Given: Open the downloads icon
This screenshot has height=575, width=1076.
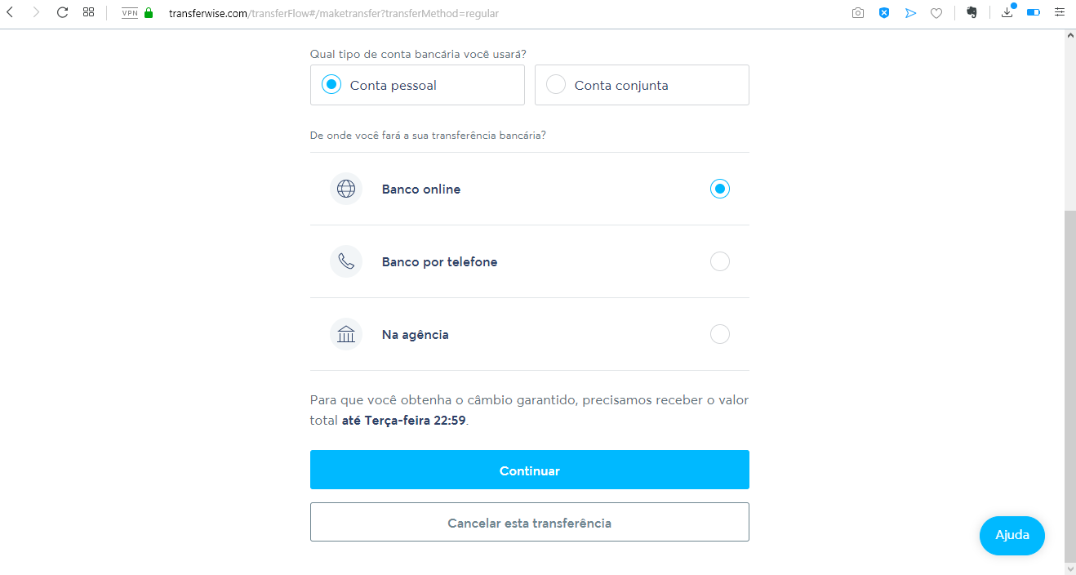Looking at the screenshot, I should [x=1007, y=12].
